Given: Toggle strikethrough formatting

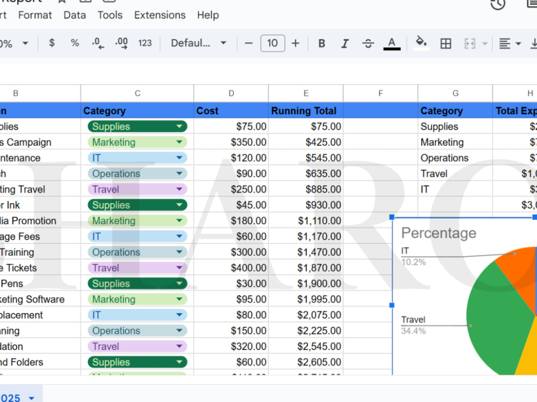Looking at the screenshot, I should tap(368, 43).
